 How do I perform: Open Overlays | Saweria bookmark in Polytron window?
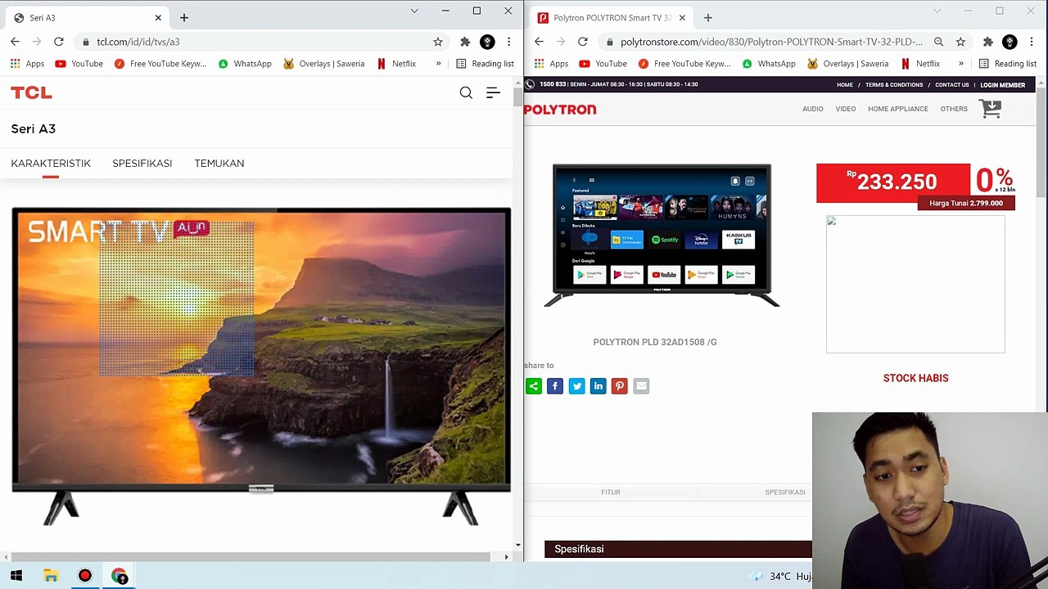[847, 64]
